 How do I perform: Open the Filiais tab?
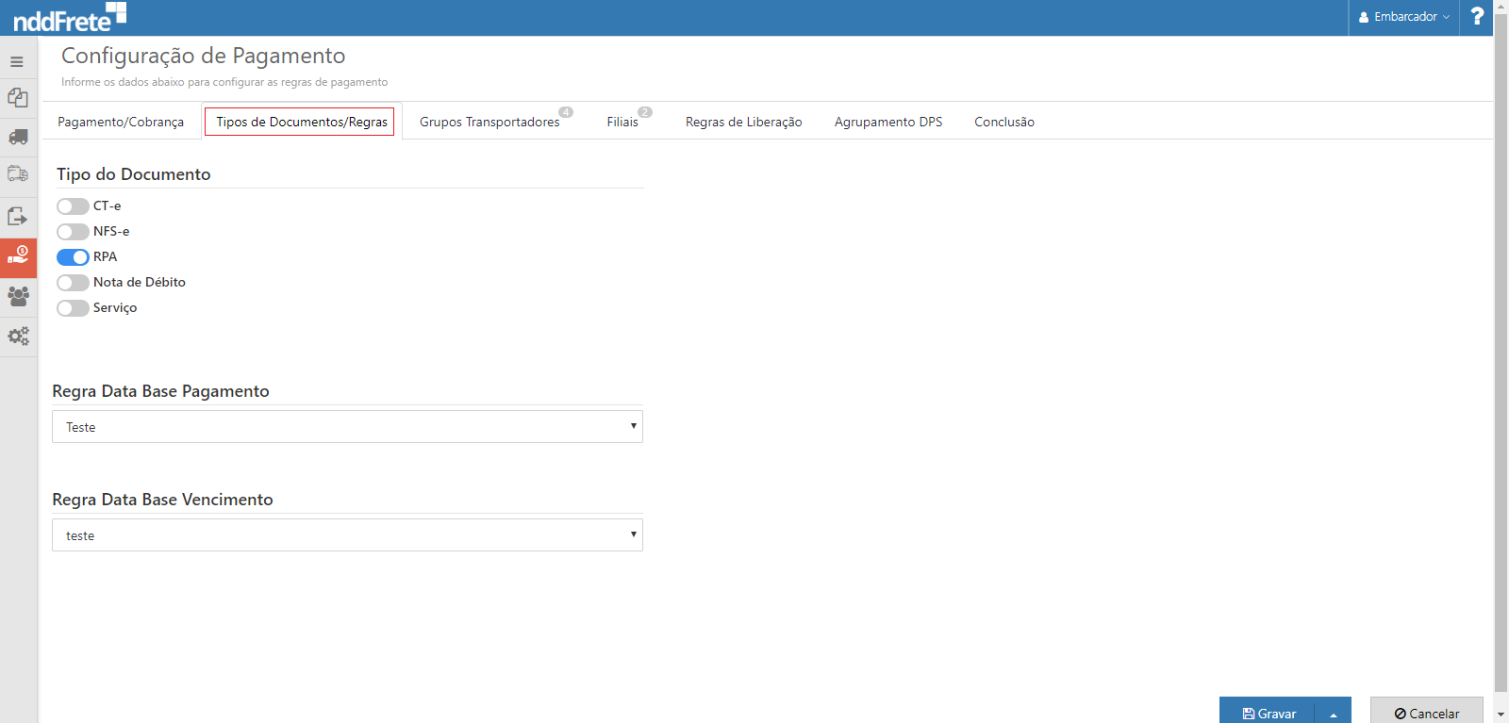pos(622,122)
